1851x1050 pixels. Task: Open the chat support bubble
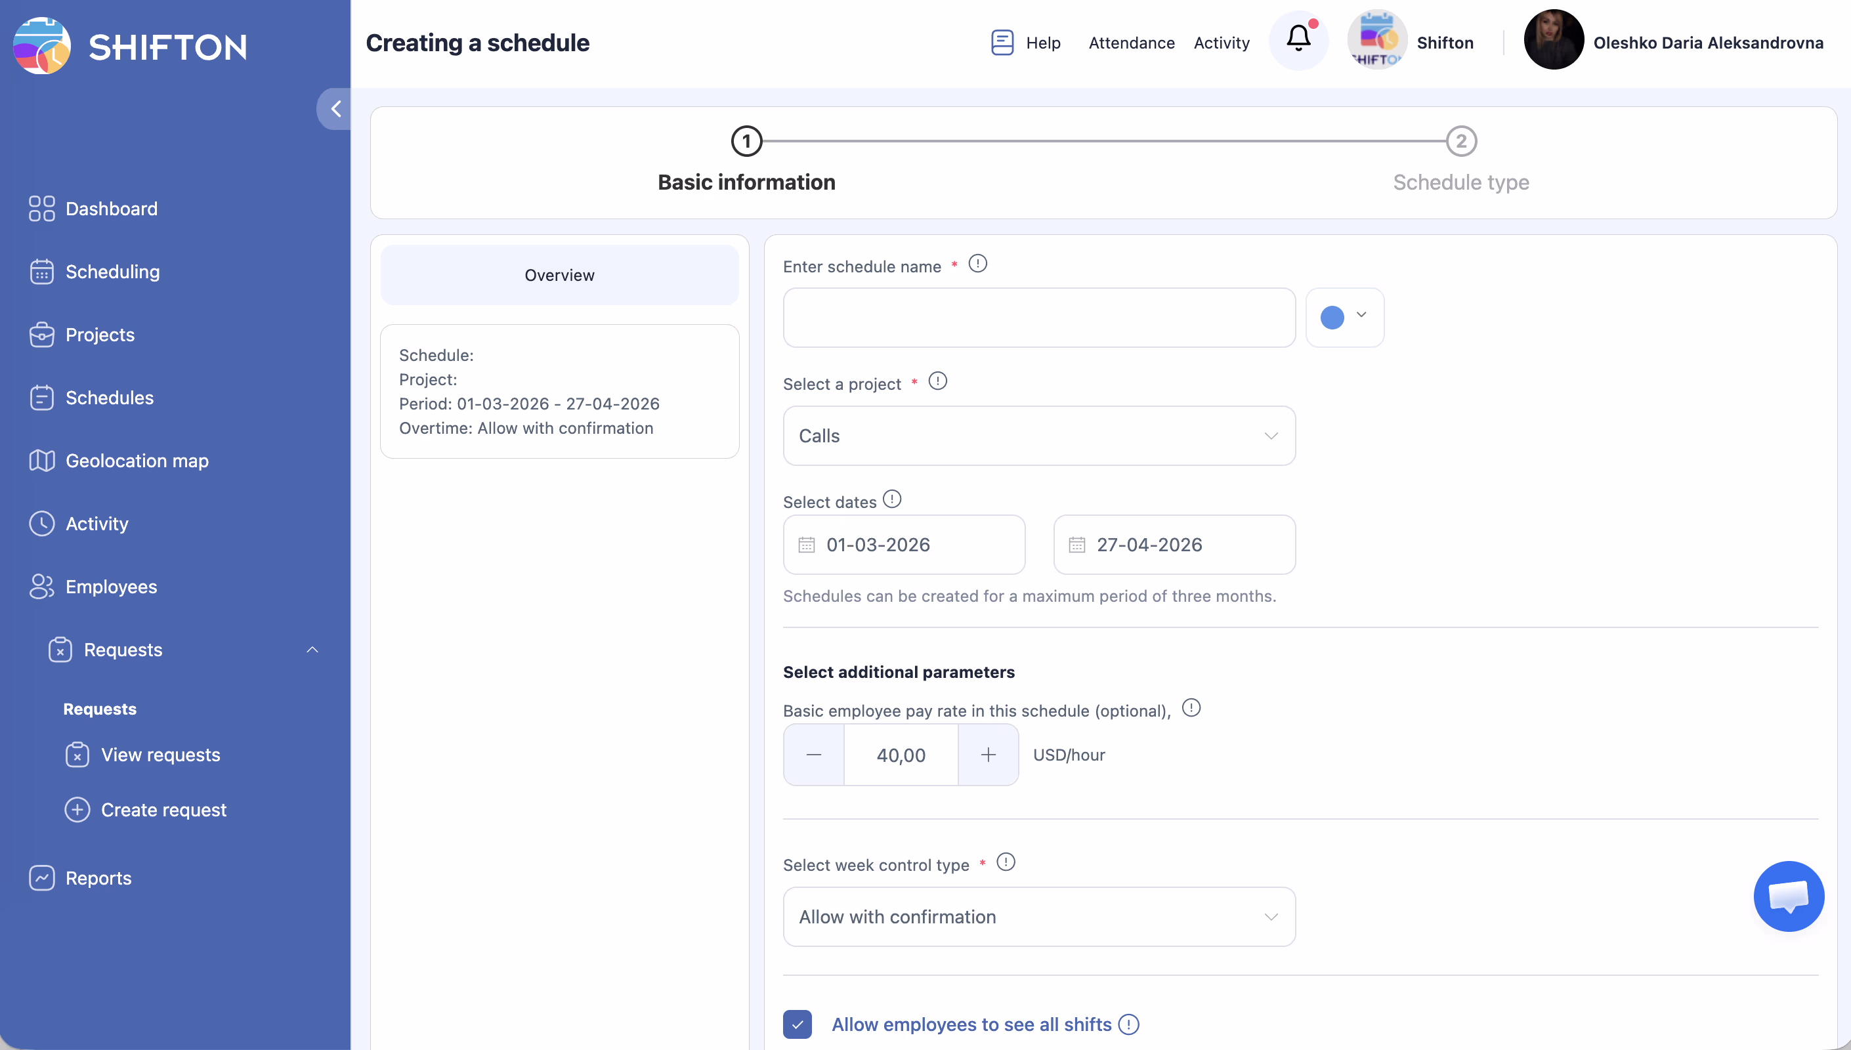[x=1788, y=896]
